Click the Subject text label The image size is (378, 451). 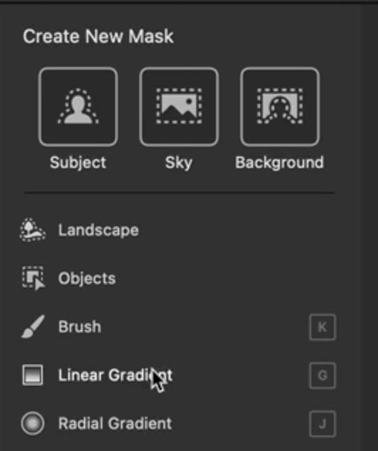click(78, 163)
